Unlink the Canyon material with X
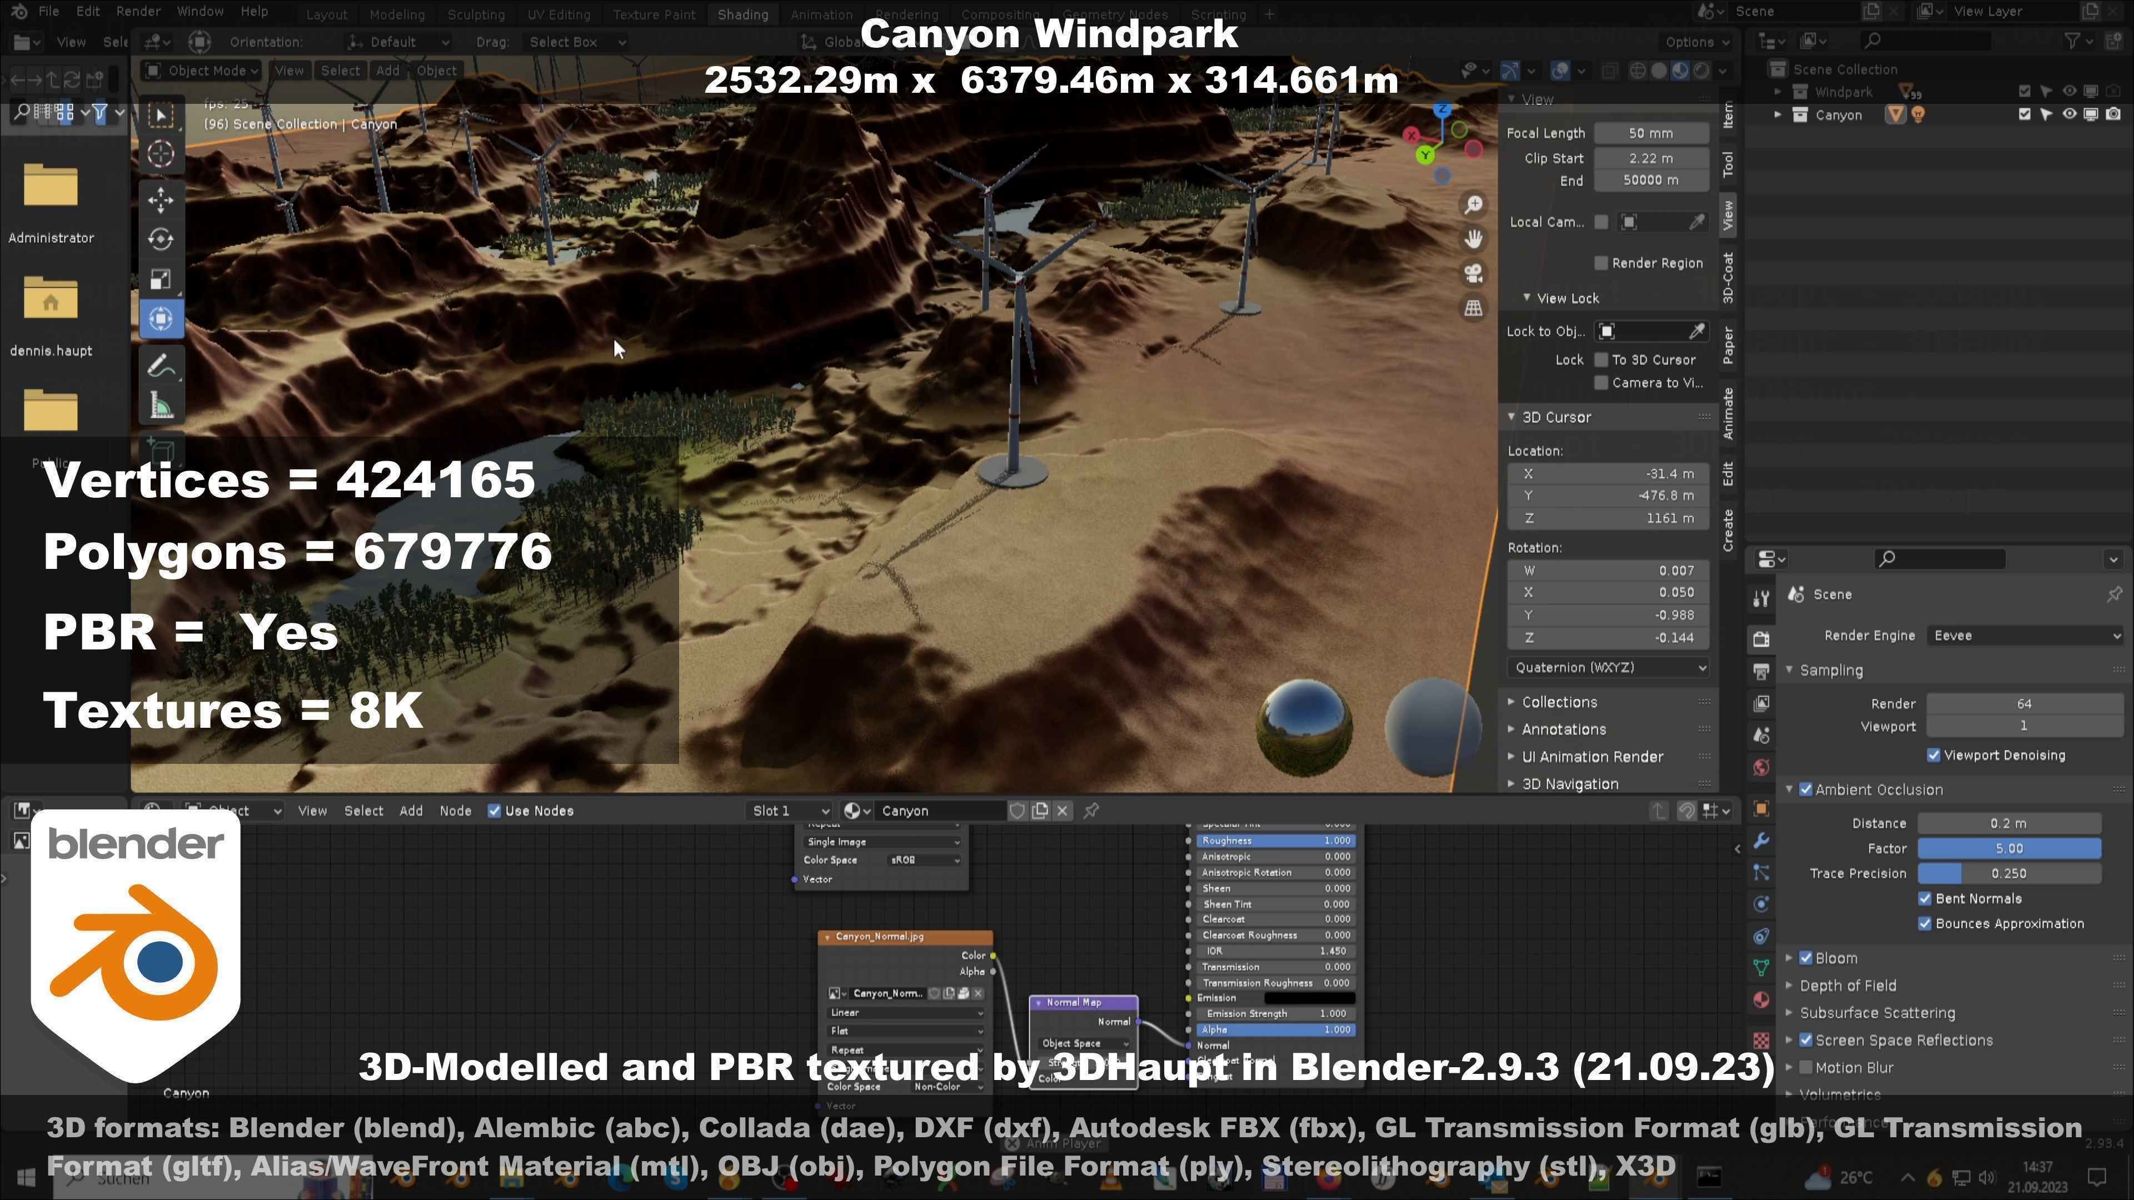This screenshot has width=2134, height=1200. pyautogui.click(x=1063, y=812)
